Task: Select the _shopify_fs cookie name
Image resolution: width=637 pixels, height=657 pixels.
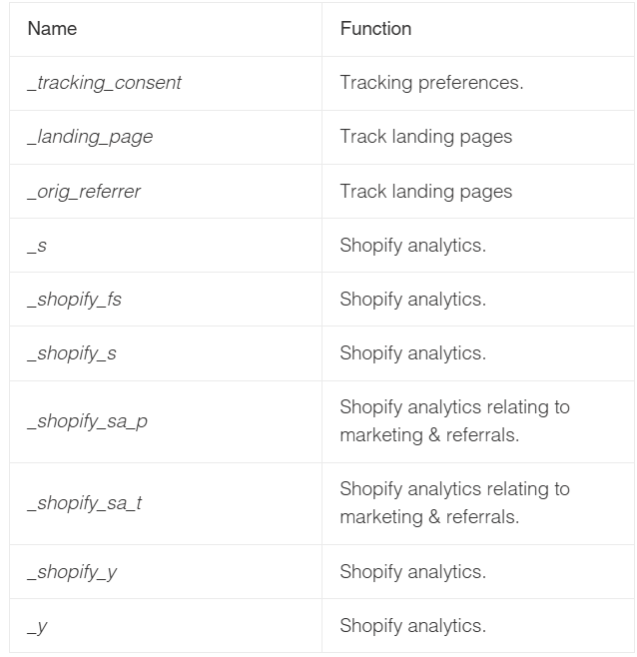Action: coord(74,300)
